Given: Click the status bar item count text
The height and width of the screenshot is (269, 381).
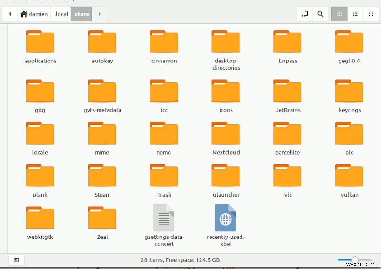Looking at the screenshot, I should (x=180, y=260).
